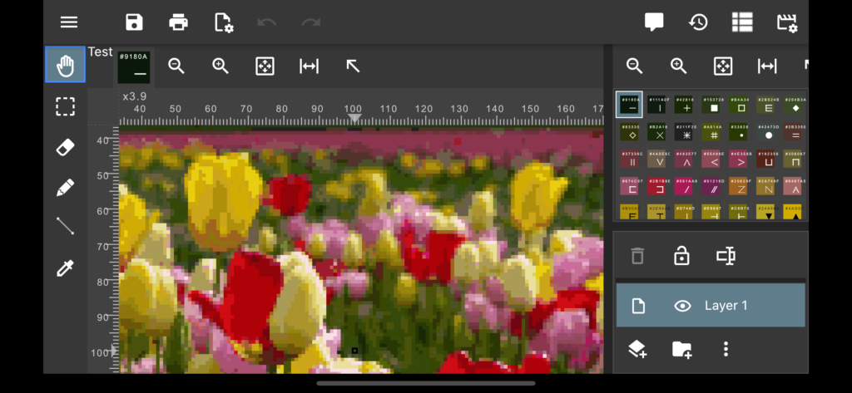Open layer options three-dot menu
The height and width of the screenshot is (393, 852).
coord(726,349)
